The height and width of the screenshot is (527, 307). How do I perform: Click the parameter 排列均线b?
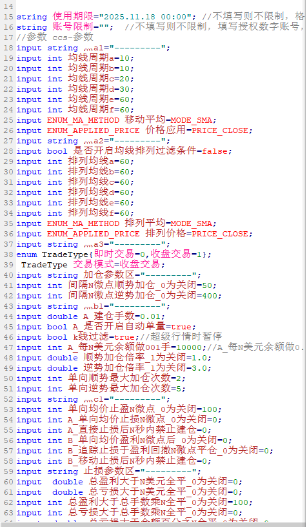tap(91, 172)
